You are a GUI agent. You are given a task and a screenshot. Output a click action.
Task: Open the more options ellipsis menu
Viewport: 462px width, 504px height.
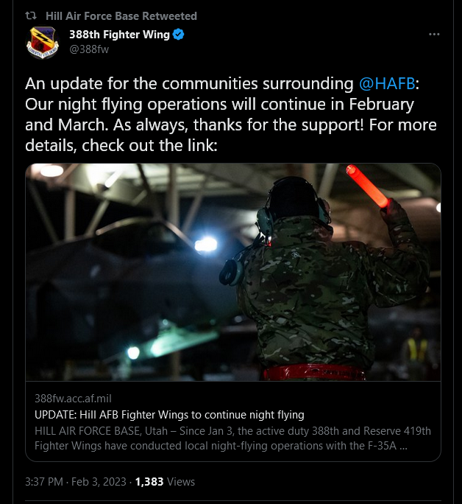[x=434, y=35]
